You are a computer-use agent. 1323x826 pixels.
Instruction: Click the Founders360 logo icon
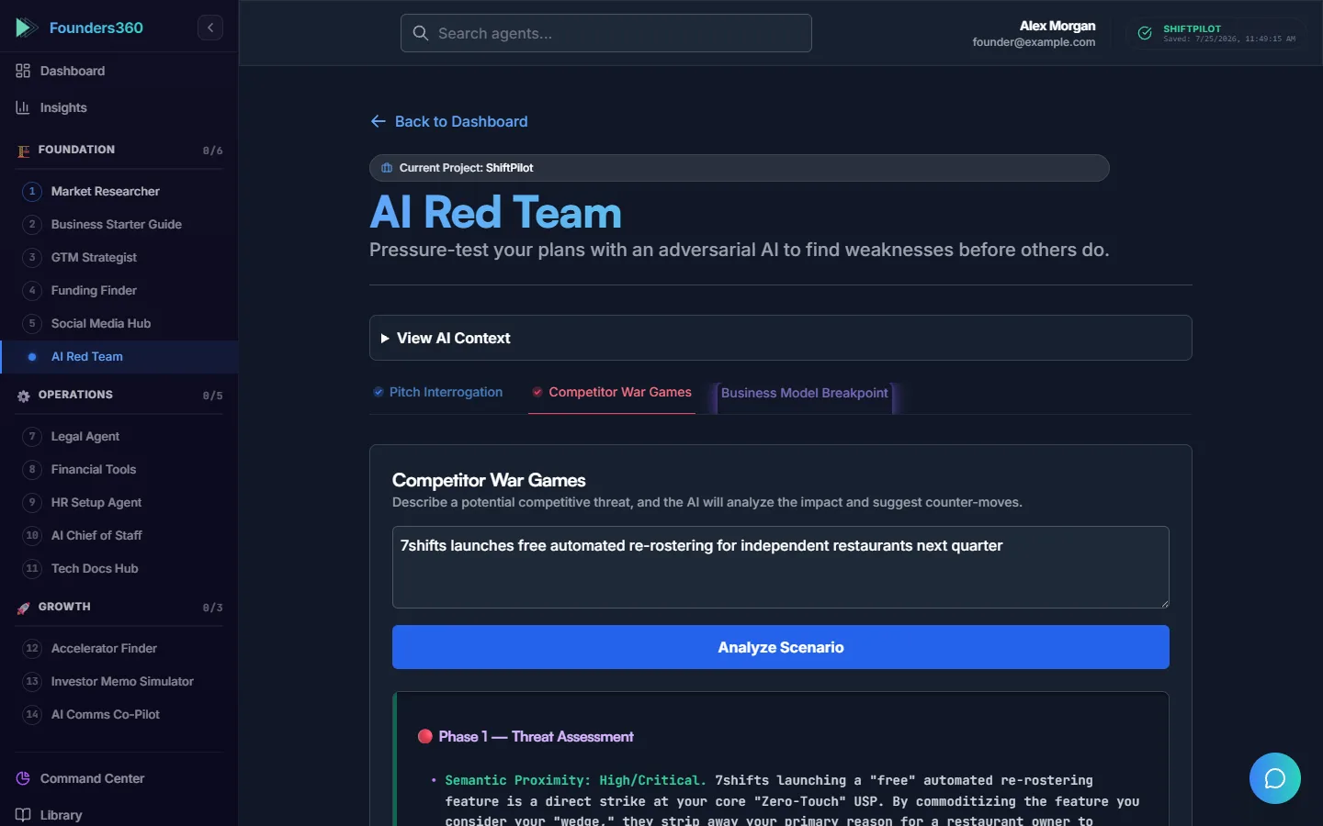click(27, 28)
